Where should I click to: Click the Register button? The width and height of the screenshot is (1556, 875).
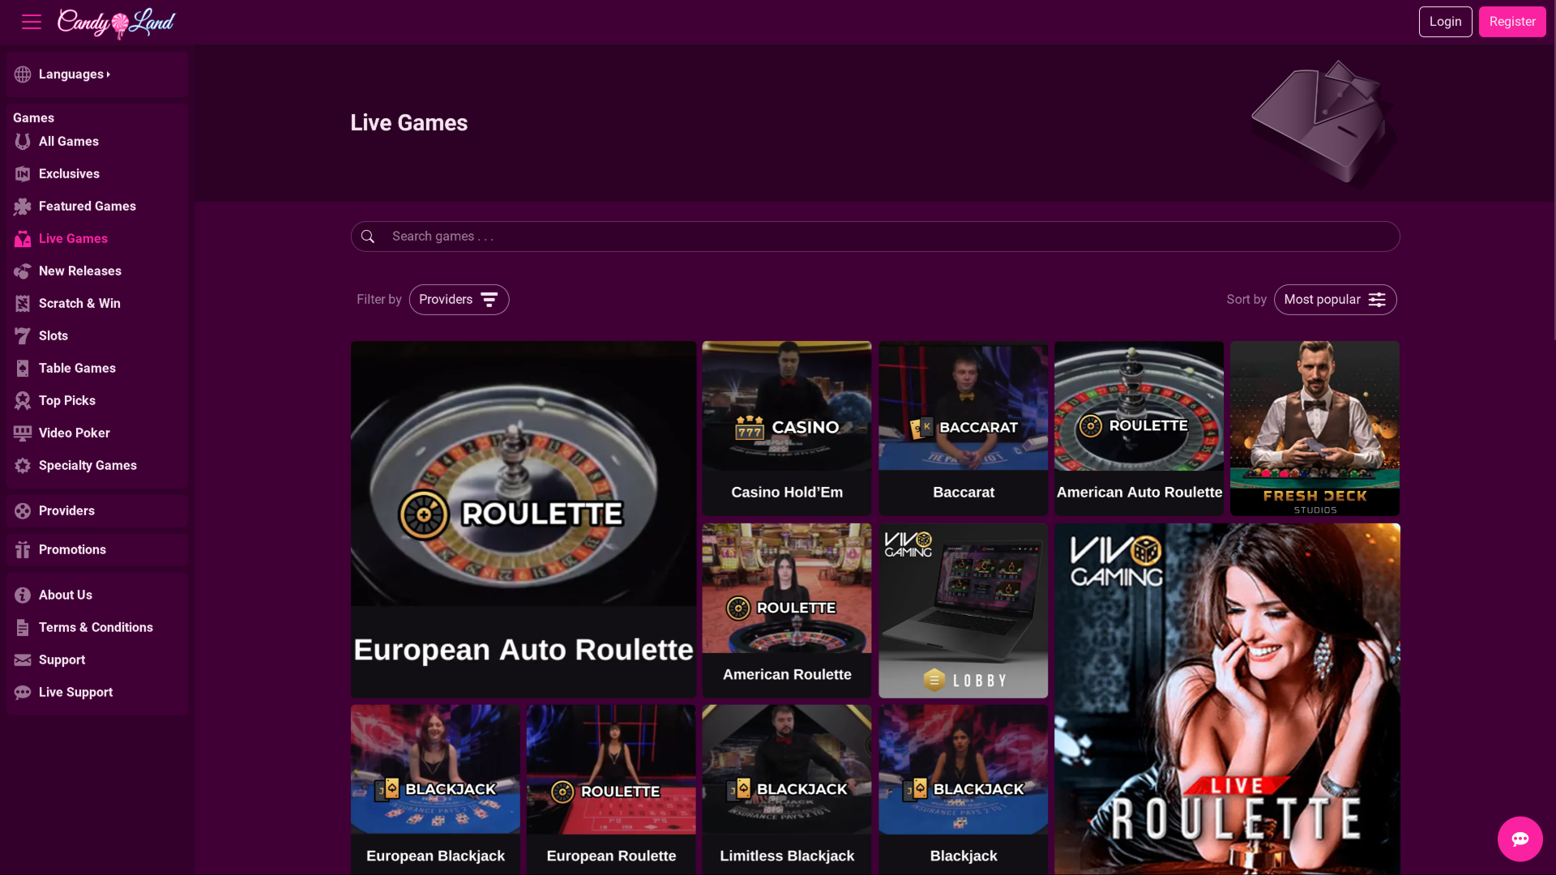[x=1512, y=21]
